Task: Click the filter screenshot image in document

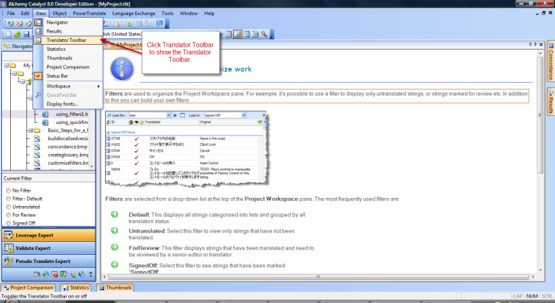Action: [186, 148]
